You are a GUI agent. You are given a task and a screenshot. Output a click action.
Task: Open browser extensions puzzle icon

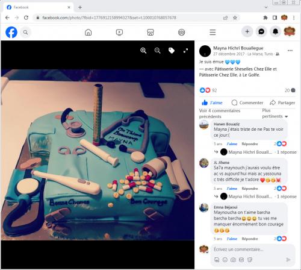[265, 17]
